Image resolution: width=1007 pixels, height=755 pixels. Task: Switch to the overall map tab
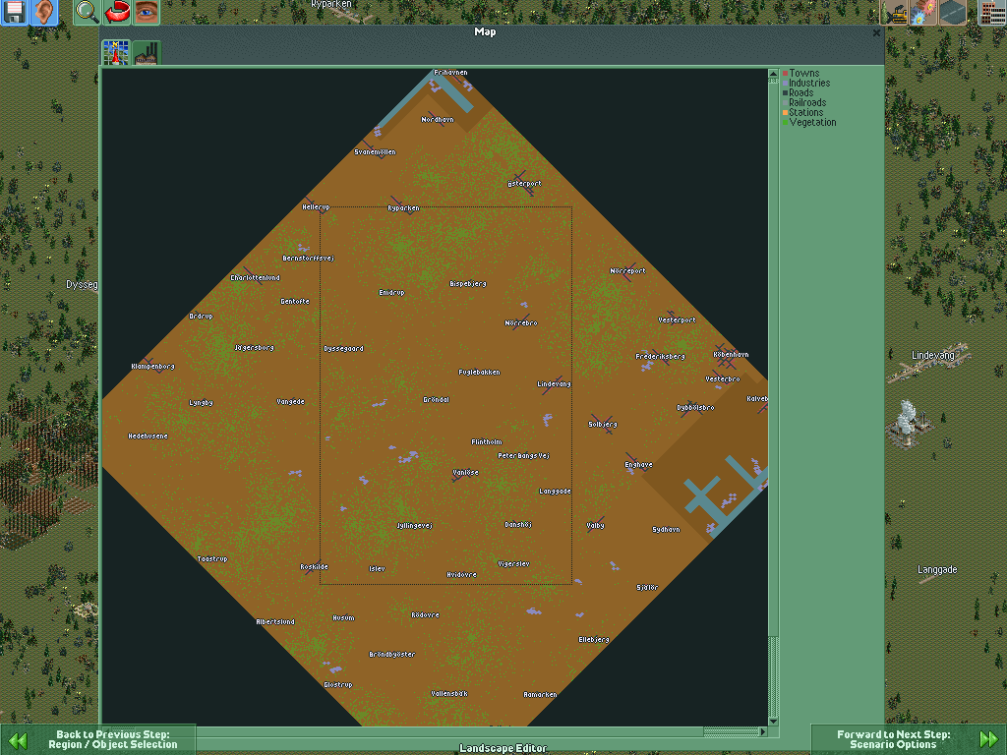pyautogui.click(x=116, y=53)
